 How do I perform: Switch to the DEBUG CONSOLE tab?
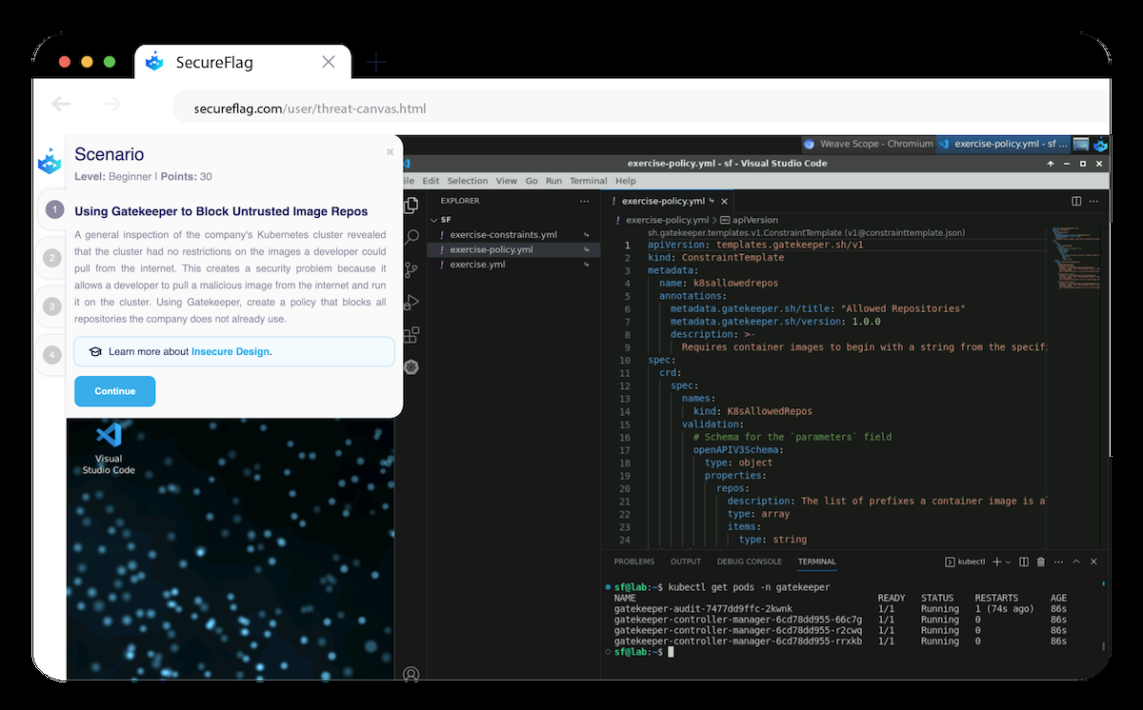tap(750, 562)
